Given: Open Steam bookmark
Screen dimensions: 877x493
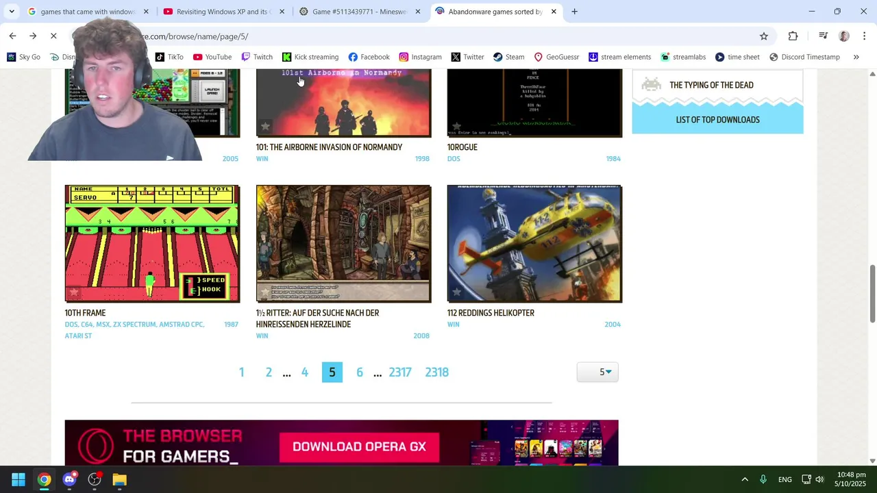Looking at the screenshot, I should (x=509, y=57).
